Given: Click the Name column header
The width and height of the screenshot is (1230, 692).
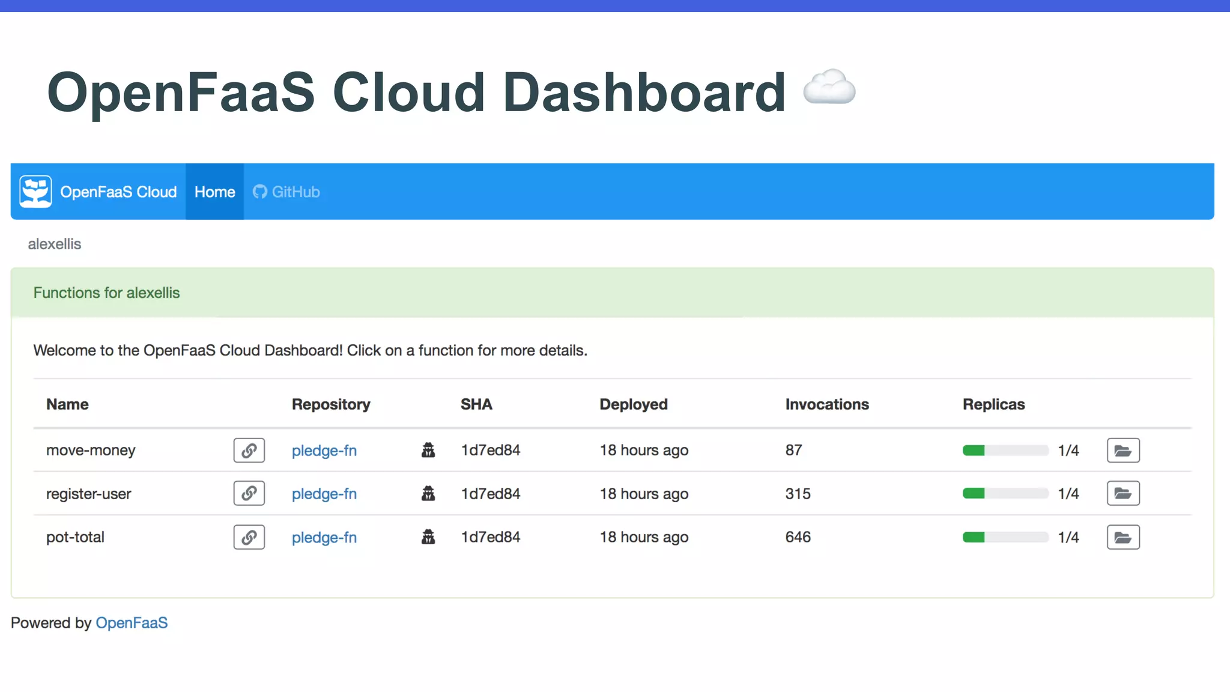Looking at the screenshot, I should [67, 404].
